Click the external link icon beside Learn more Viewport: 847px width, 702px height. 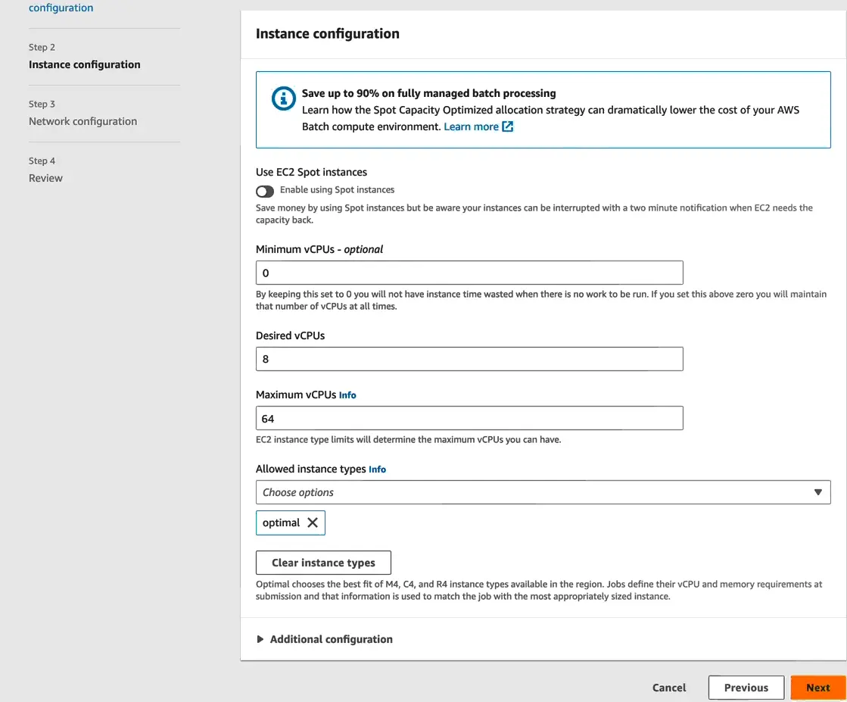click(x=508, y=126)
